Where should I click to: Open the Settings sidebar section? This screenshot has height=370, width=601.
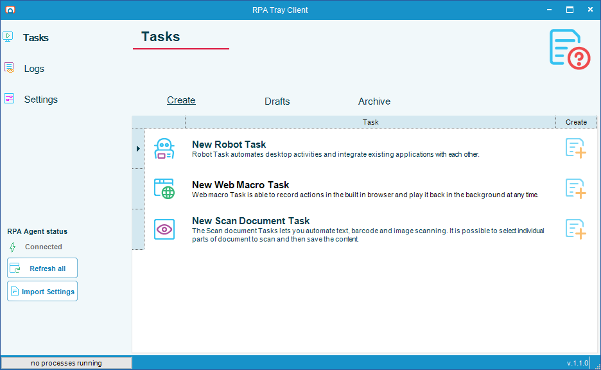(40, 100)
